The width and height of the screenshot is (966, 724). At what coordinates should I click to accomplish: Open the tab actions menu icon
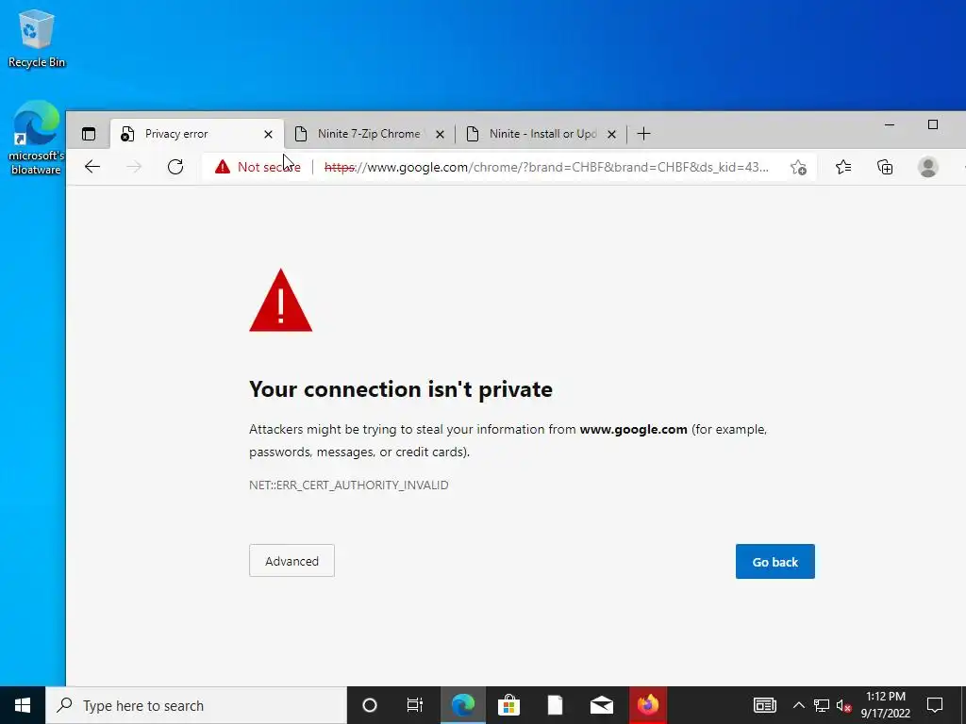pos(89,134)
